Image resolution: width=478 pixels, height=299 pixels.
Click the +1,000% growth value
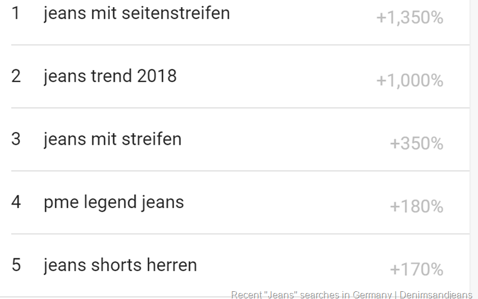tap(409, 81)
